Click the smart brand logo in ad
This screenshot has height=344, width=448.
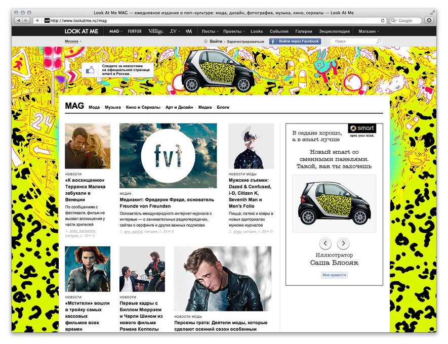point(362,130)
